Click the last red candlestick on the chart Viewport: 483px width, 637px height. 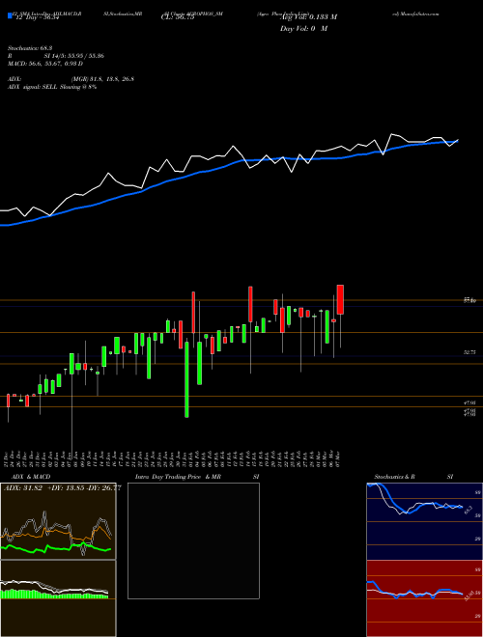(340, 299)
